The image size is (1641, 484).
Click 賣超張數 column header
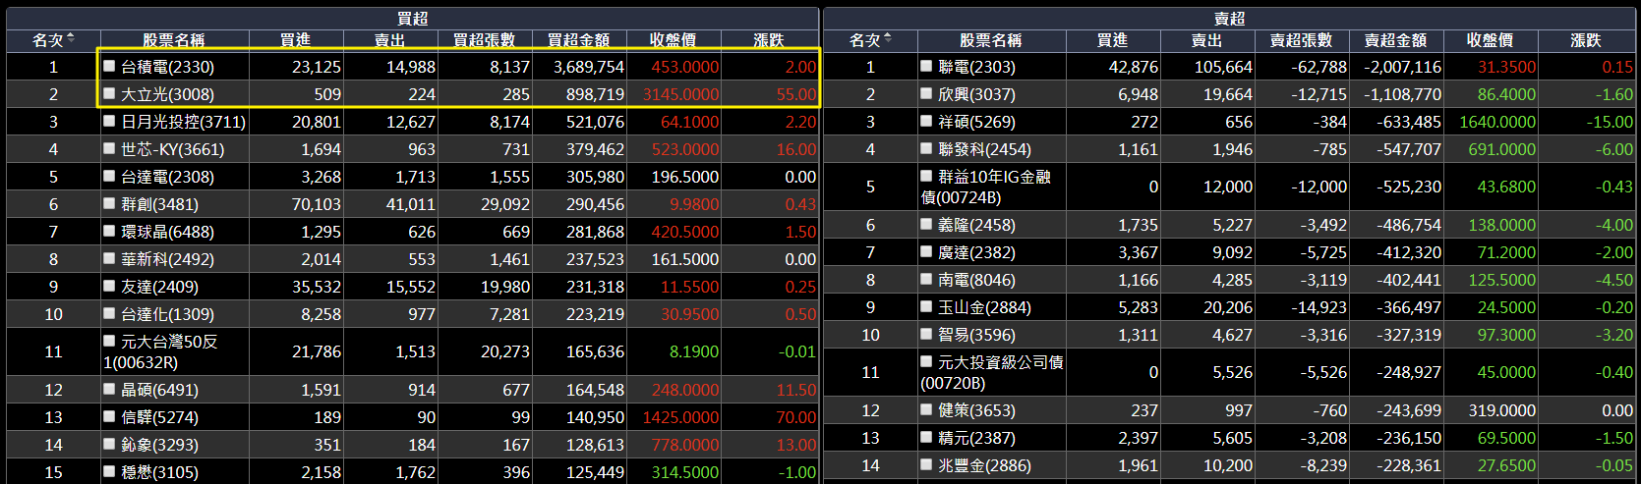pos(1301,40)
